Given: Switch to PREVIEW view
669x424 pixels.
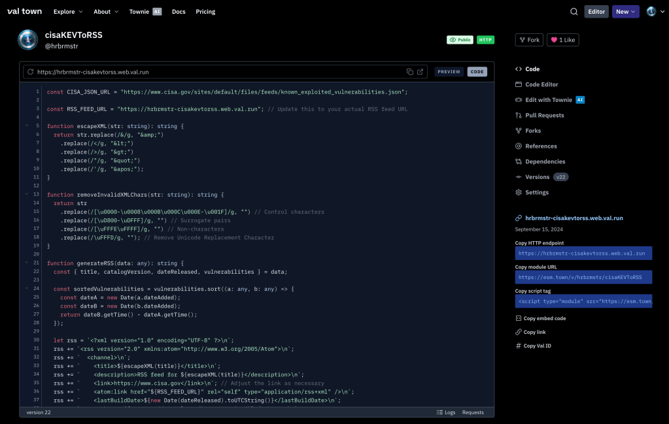Looking at the screenshot, I should click(449, 72).
